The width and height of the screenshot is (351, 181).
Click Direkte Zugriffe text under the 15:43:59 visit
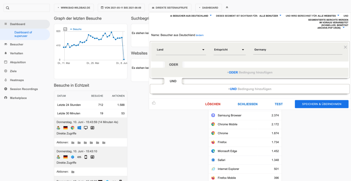[x=67, y=134]
